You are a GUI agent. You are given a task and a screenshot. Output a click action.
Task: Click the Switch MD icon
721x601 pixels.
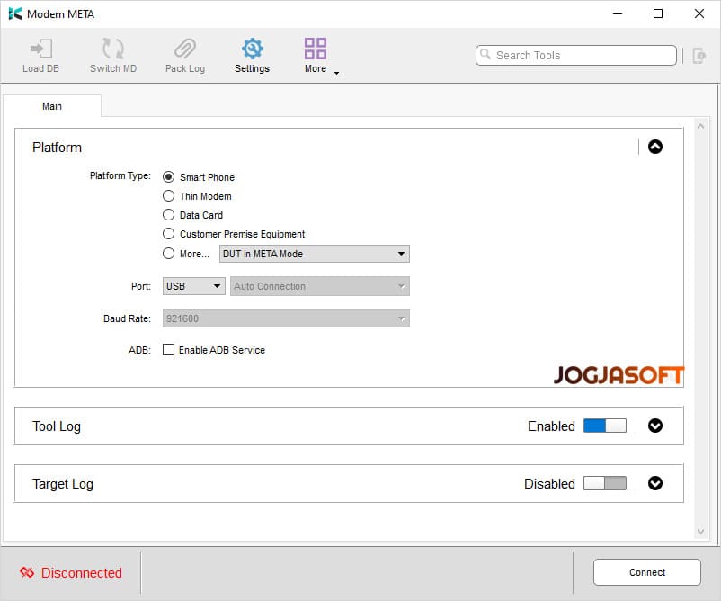click(113, 49)
